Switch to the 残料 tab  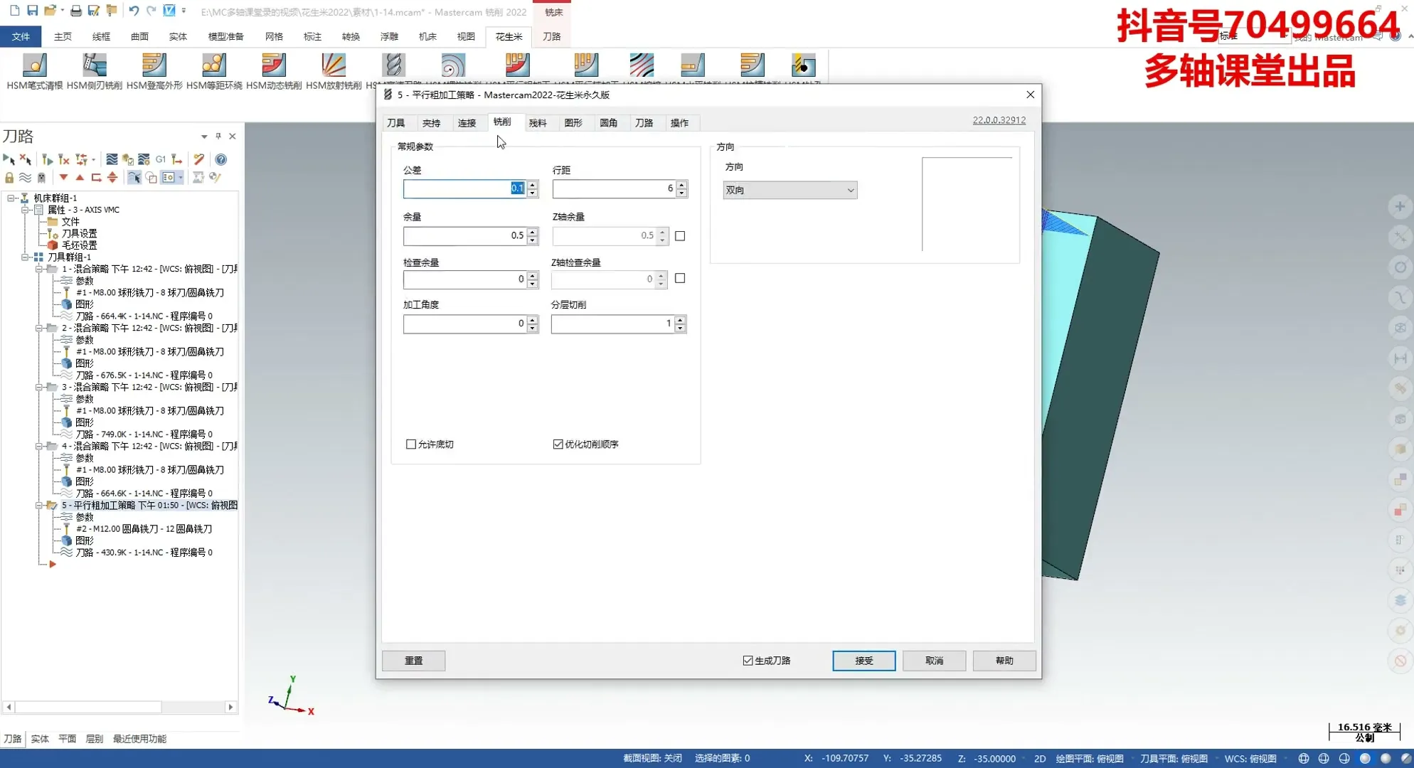538,123
